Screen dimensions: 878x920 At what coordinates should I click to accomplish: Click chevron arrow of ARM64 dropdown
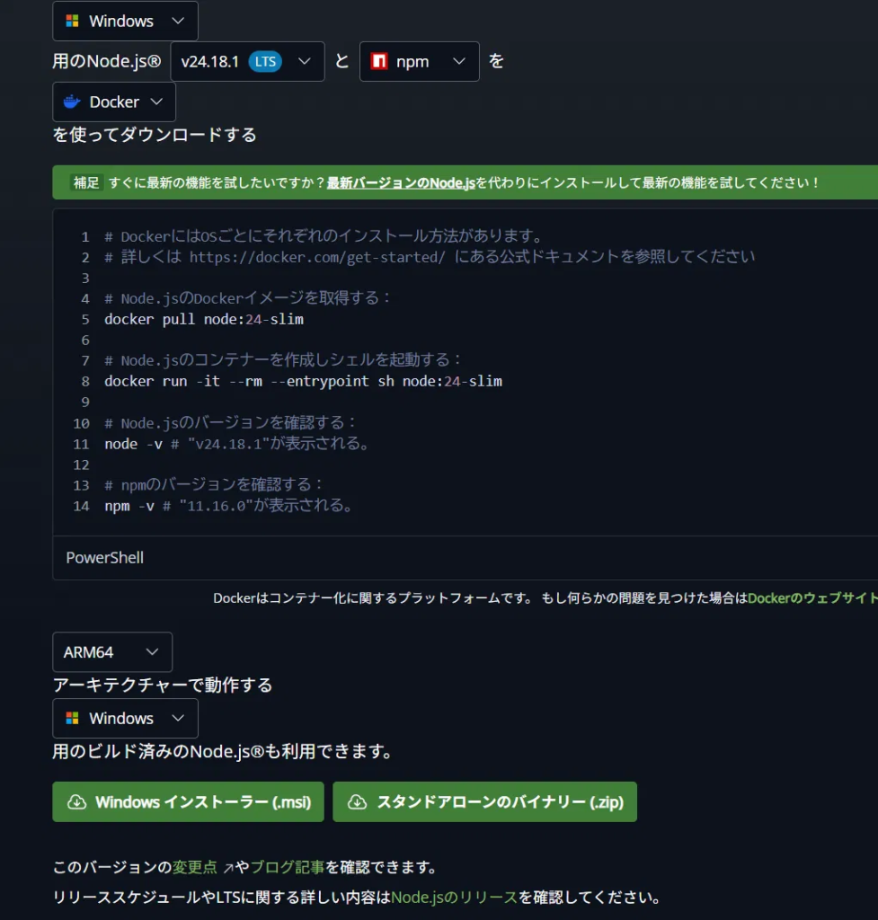click(152, 652)
